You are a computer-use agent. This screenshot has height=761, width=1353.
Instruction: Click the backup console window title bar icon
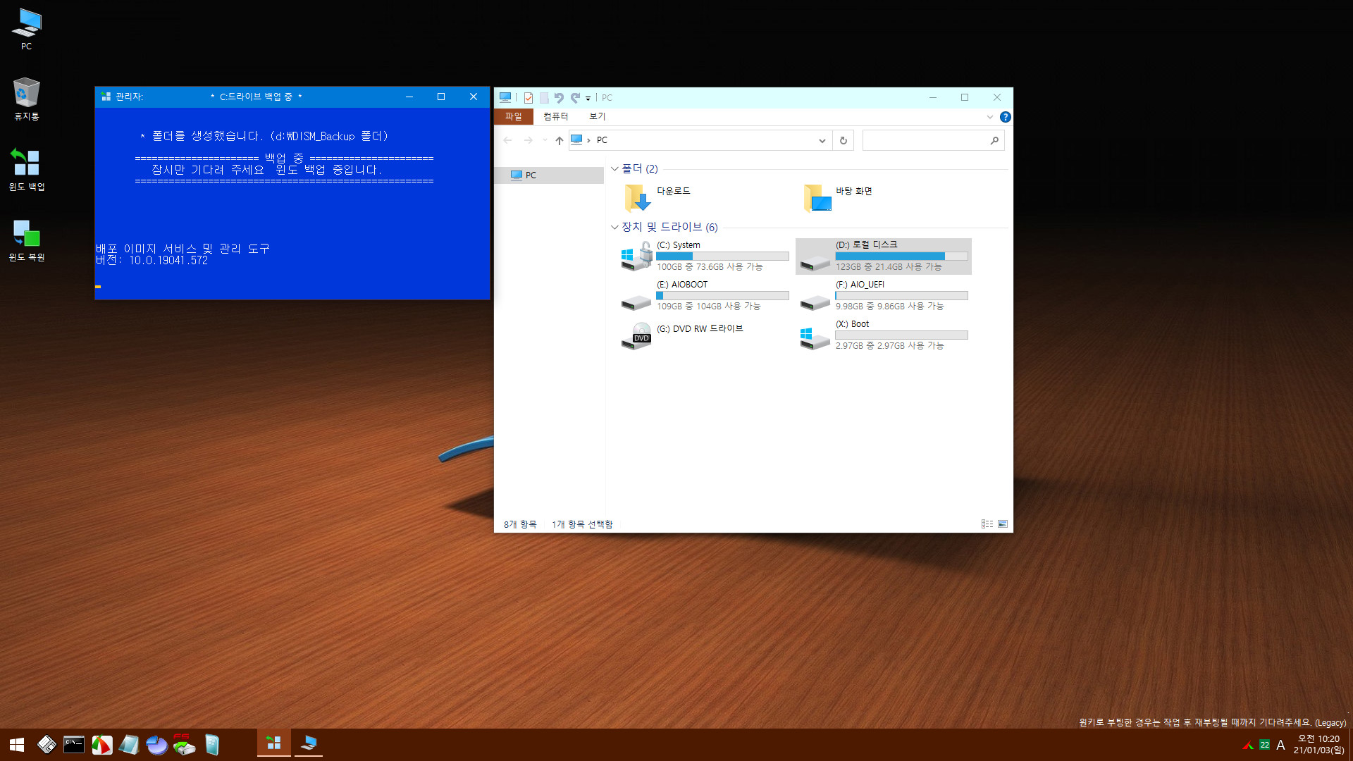pos(106,97)
